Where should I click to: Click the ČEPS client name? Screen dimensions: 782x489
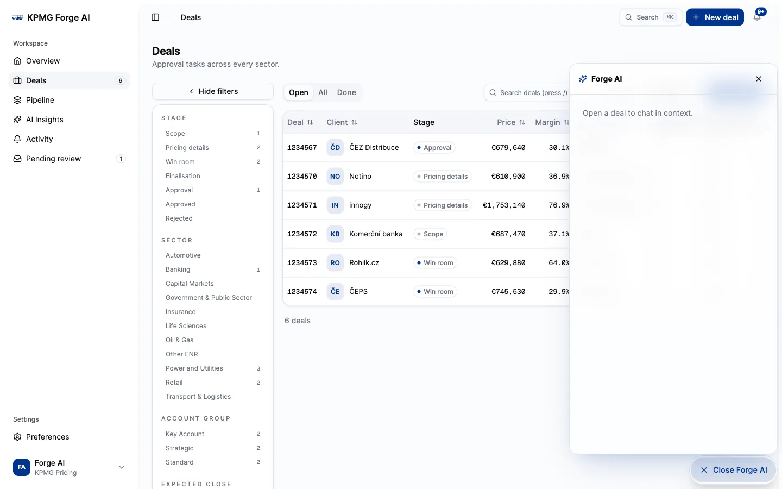click(x=358, y=292)
